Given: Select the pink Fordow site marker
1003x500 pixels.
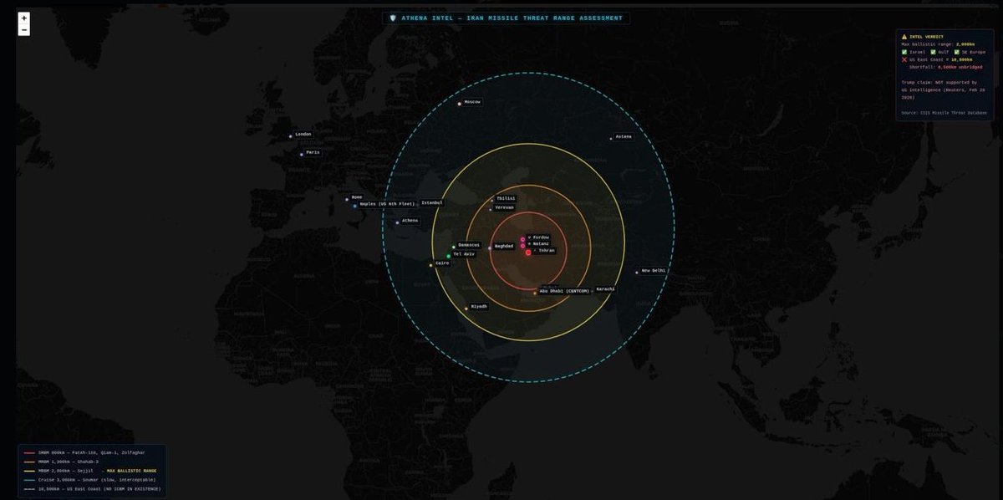Looking at the screenshot, I should tap(522, 239).
